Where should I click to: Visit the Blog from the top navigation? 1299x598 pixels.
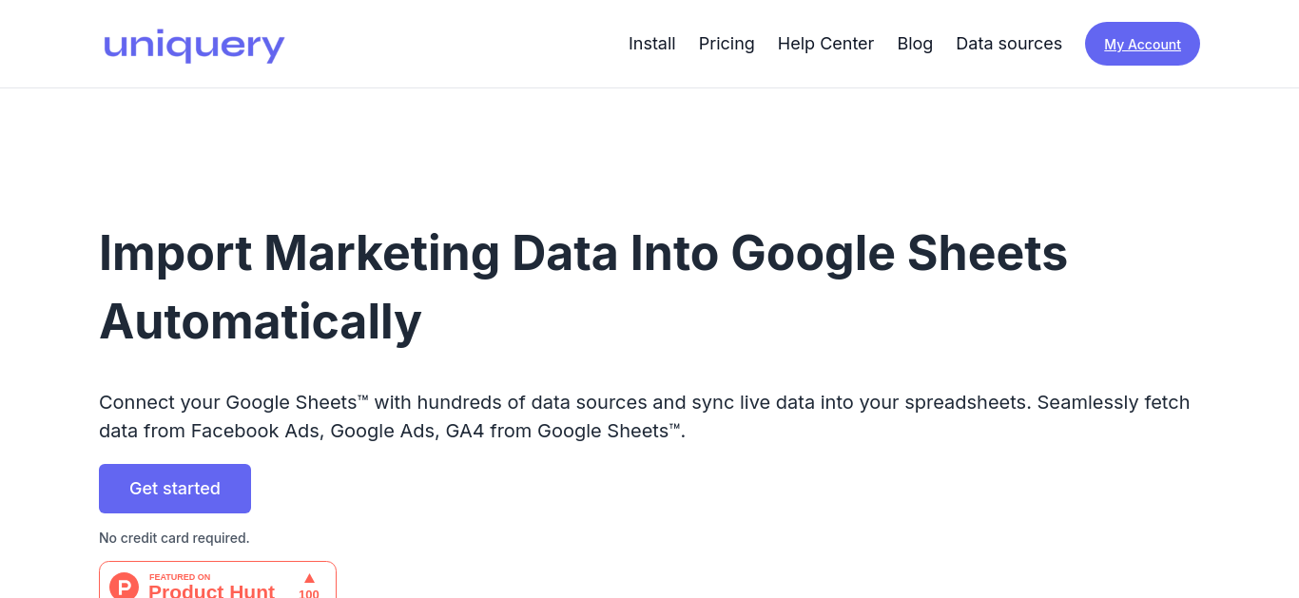click(915, 44)
